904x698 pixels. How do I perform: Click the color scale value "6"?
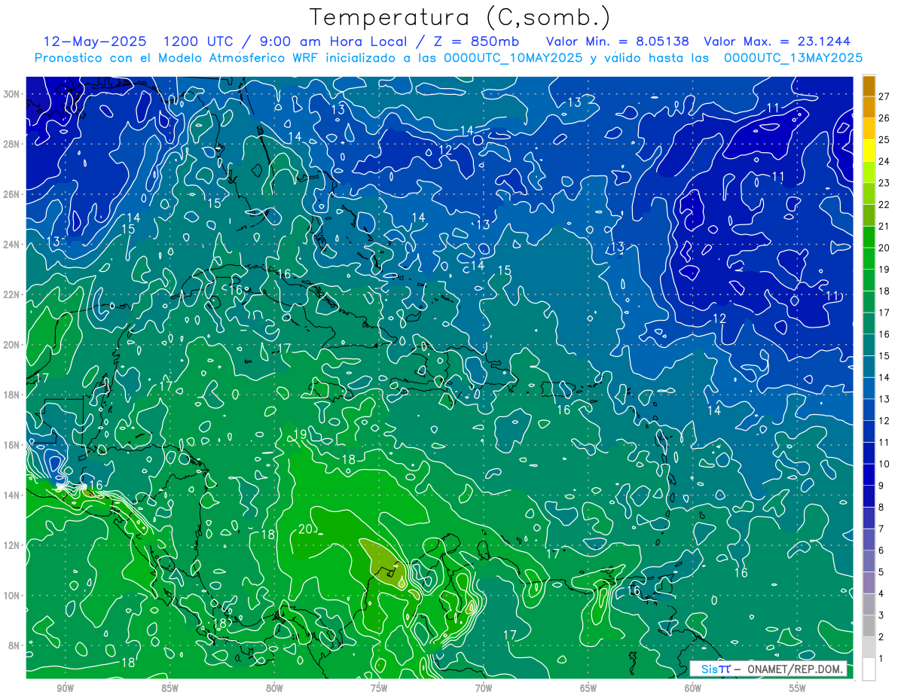(881, 550)
